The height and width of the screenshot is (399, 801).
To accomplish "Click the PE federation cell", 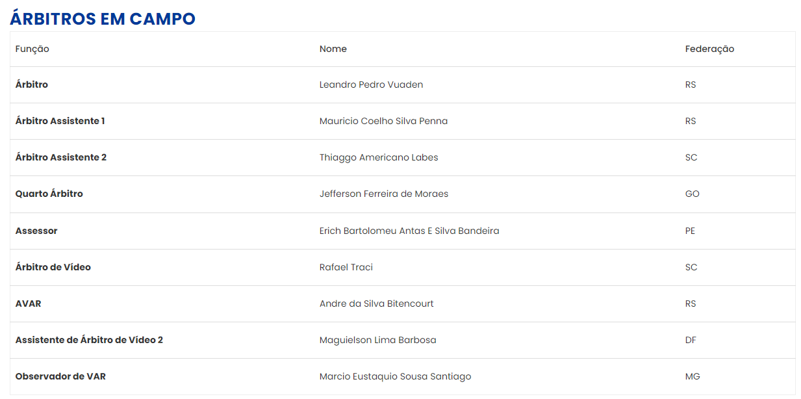I will tap(691, 231).
